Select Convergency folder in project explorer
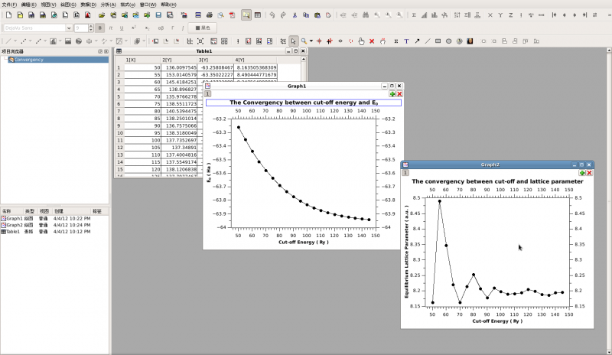Image resolution: width=612 pixels, height=355 pixels. 29,59
